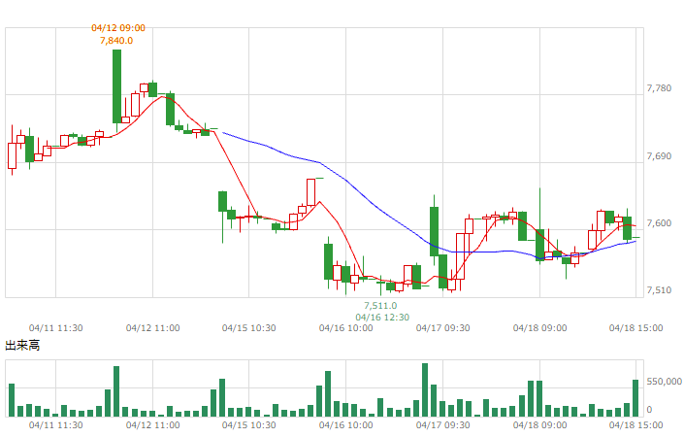Image resolution: width=684 pixels, height=437 pixels.
Task: Click the "7,780" price axis label
Action: [x=659, y=88]
